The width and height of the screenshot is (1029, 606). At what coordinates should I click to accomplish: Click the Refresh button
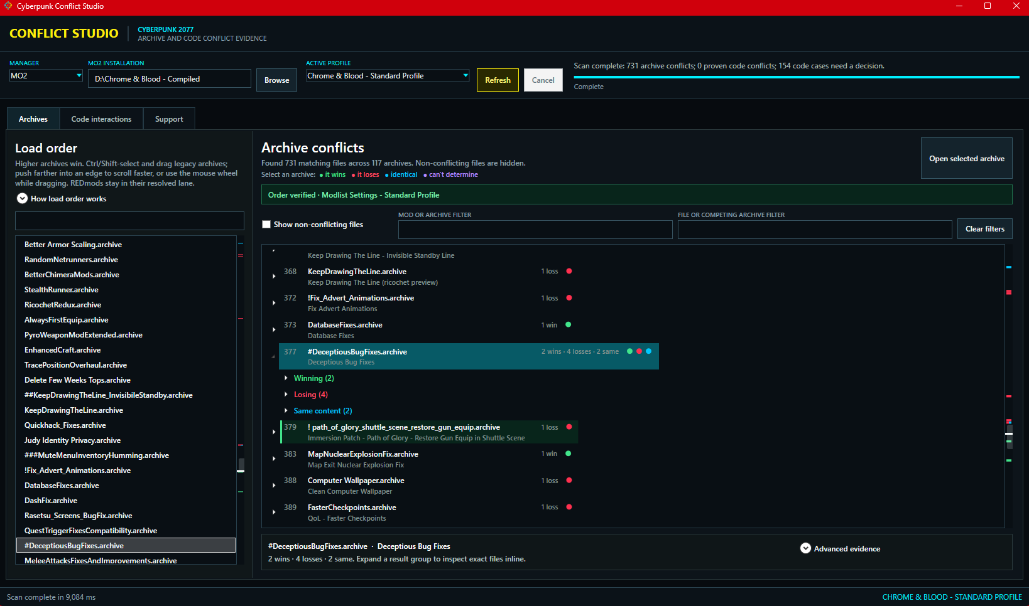tap(498, 80)
